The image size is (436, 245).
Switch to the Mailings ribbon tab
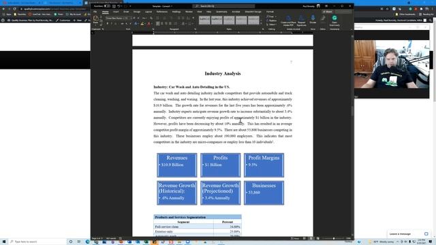pyautogui.click(x=176, y=12)
